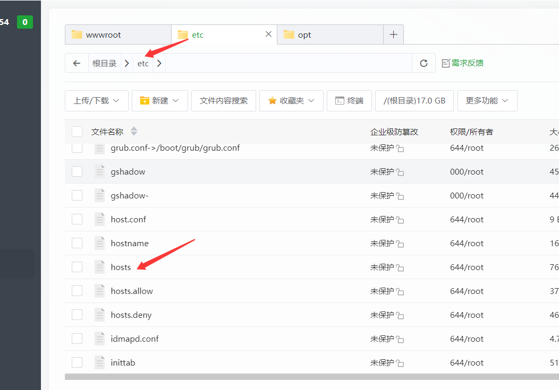The width and height of the screenshot is (559, 390).
Task: Select the hosts.allow row checkbox
Action: point(77,291)
